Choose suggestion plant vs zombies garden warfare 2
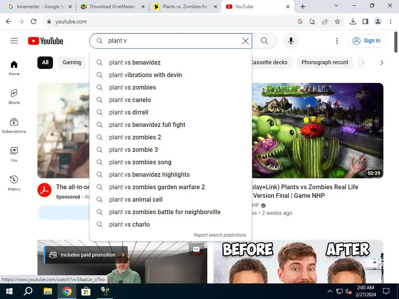The width and height of the screenshot is (399, 299). click(x=171, y=187)
